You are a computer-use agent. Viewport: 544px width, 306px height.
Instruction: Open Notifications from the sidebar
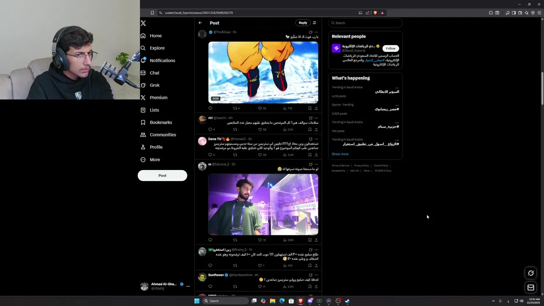158,60
